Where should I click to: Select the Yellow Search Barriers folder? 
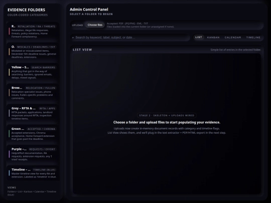tap(33, 73)
